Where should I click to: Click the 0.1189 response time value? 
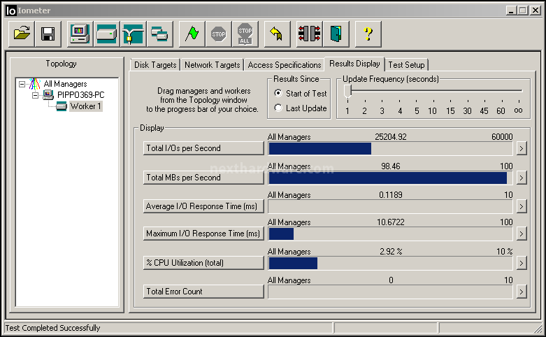click(x=390, y=195)
